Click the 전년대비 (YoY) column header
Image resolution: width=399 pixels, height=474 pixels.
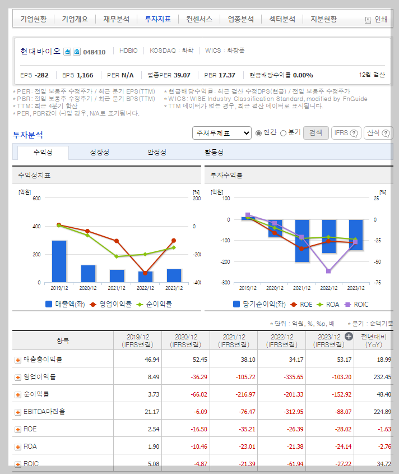coord(374,340)
